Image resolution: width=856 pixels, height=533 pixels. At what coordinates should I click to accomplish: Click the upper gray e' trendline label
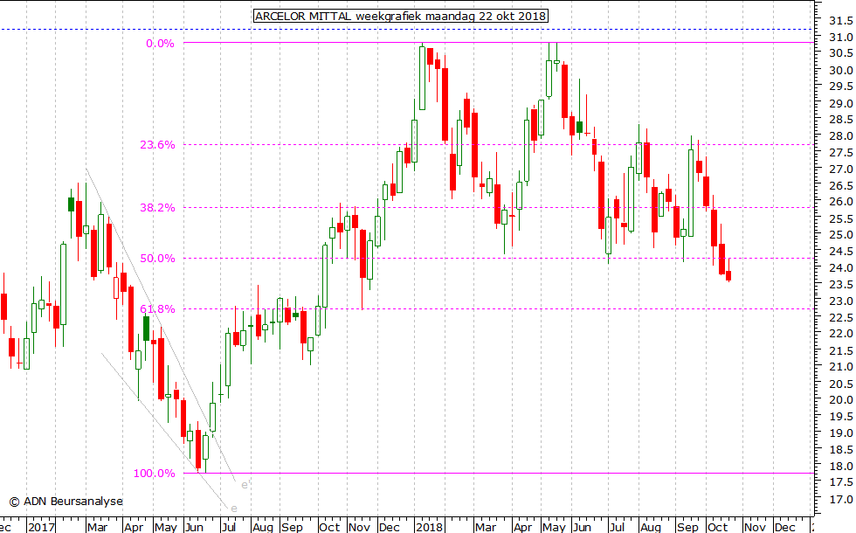click(x=244, y=485)
